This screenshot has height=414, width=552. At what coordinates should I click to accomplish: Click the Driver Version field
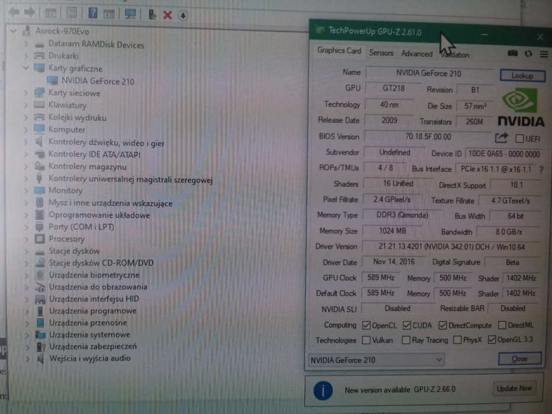[x=451, y=247]
